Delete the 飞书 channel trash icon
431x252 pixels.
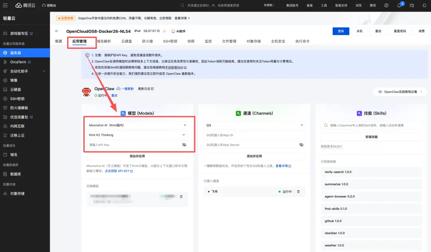pyautogui.click(x=298, y=191)
